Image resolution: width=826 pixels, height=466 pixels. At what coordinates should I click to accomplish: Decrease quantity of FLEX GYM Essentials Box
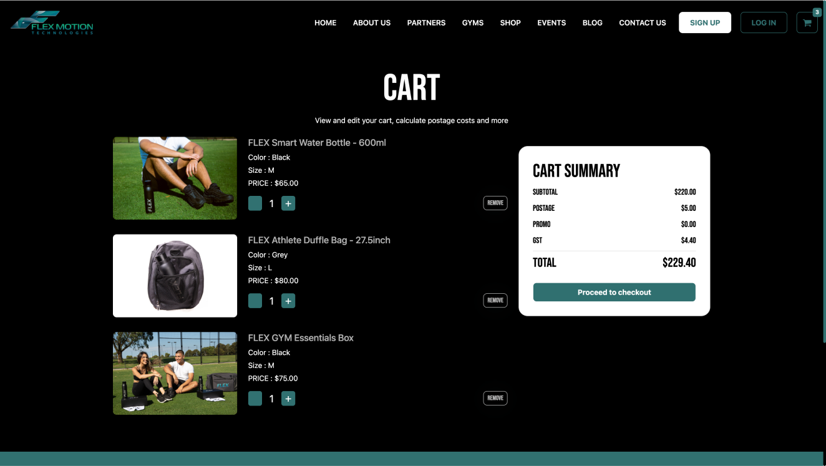click(x=255, y=399)
